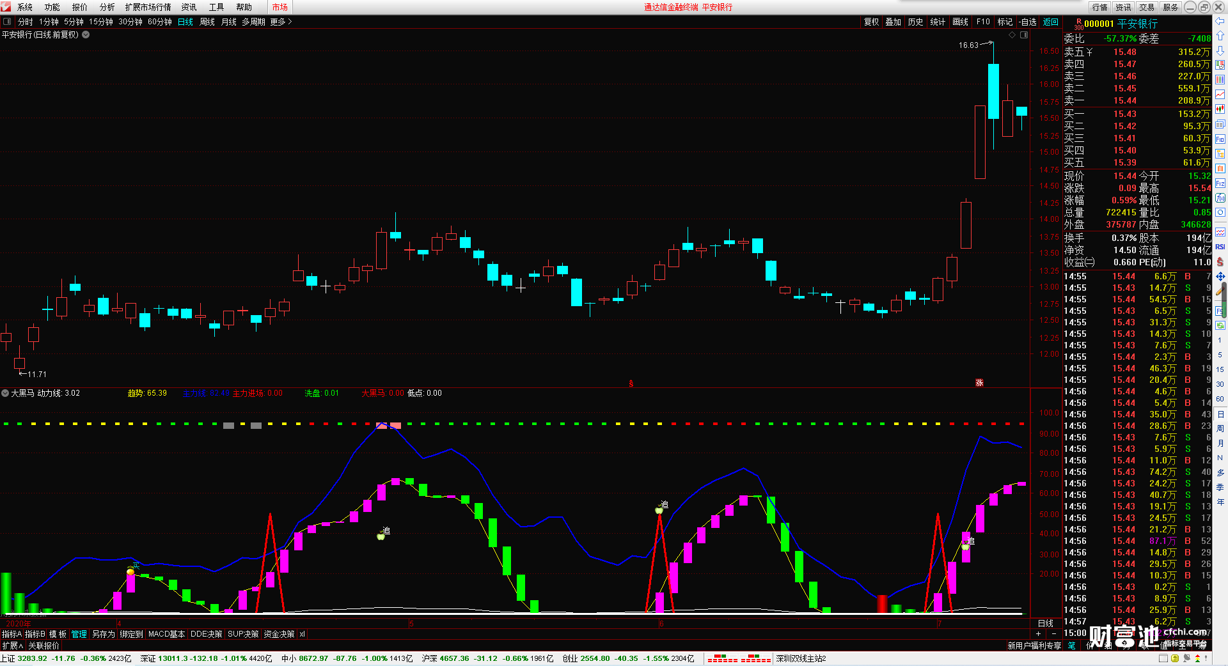Toggle the panel layout icon left of 分时
Screen dimensions: 1228x666
(7, 22)
